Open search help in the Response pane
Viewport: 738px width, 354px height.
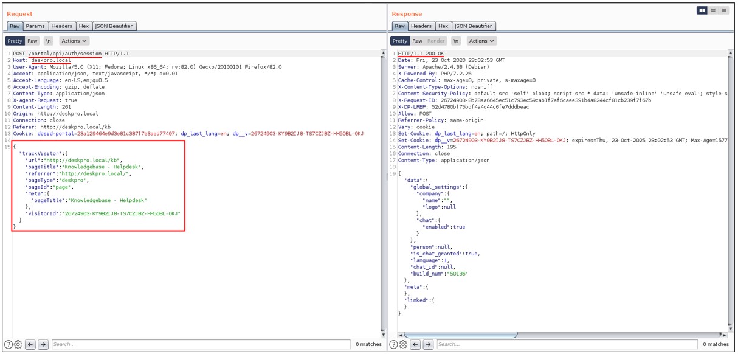pos(393,344)
